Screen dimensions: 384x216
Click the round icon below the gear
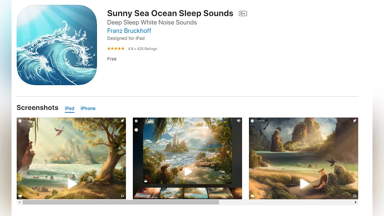[136, 130]
